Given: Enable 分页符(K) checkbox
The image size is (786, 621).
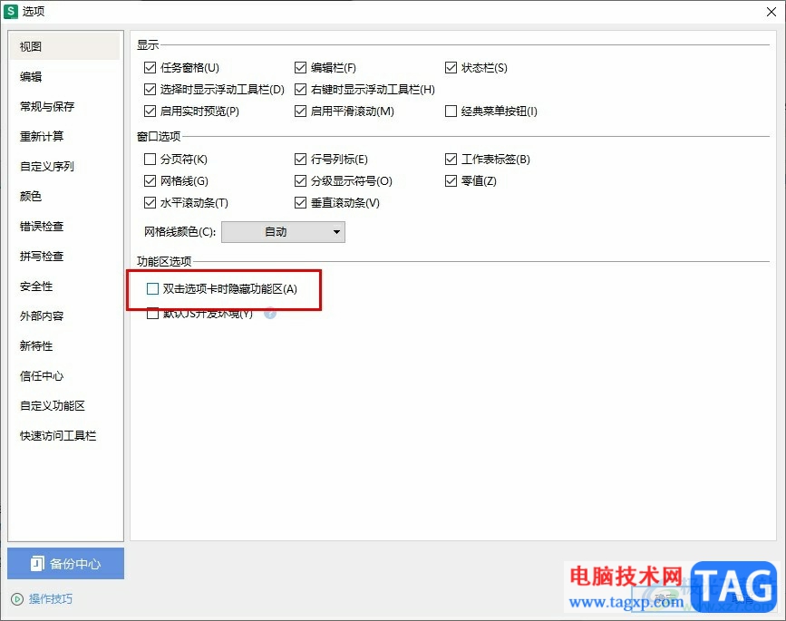Looking at the screenshot, I should click(150, 159).
